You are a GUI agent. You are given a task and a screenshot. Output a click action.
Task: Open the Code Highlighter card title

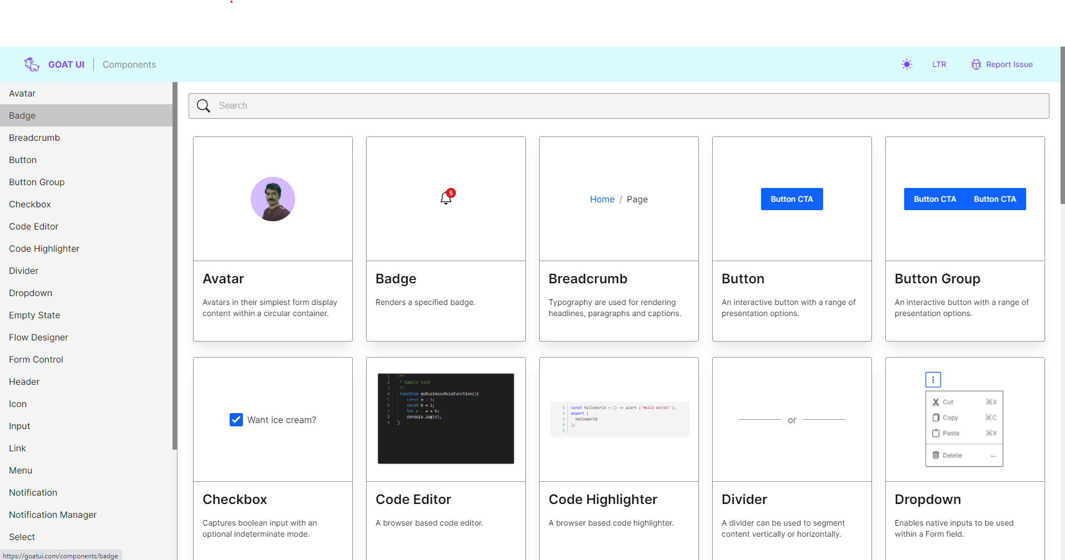pos(603,500)
